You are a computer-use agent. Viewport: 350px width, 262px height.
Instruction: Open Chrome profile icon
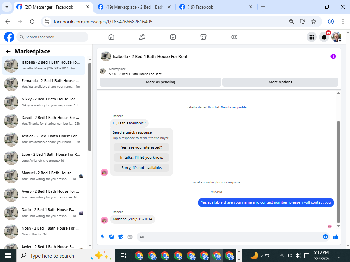coord(331,22)
